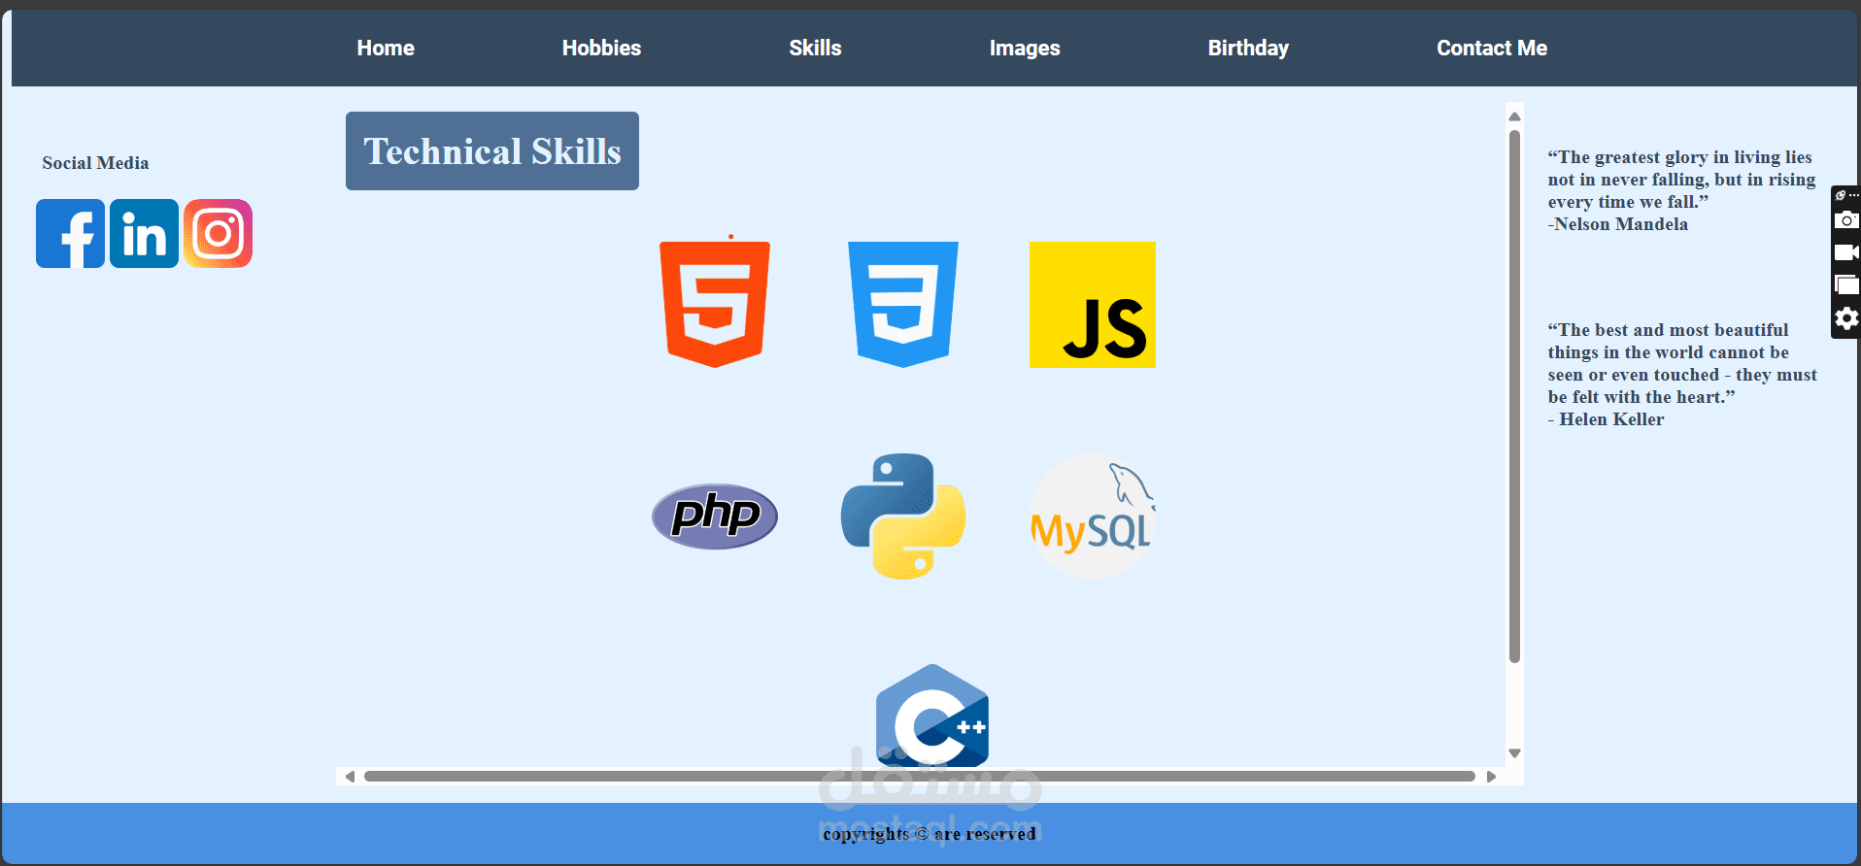Go to the Home nav item
1861x866 pixels.
click(x=386, y=48)
